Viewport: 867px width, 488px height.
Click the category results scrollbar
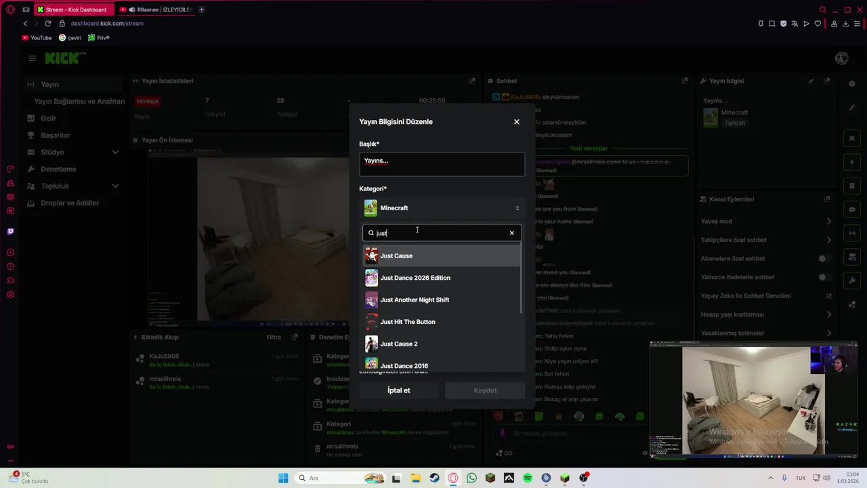521,279
